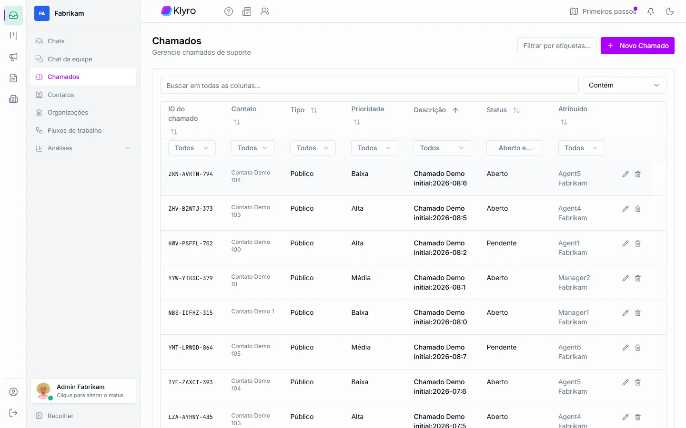This screenshot has width=686, height=428.
Task: Open Primeiros passos guide
Action: click(x=603, y=11)
